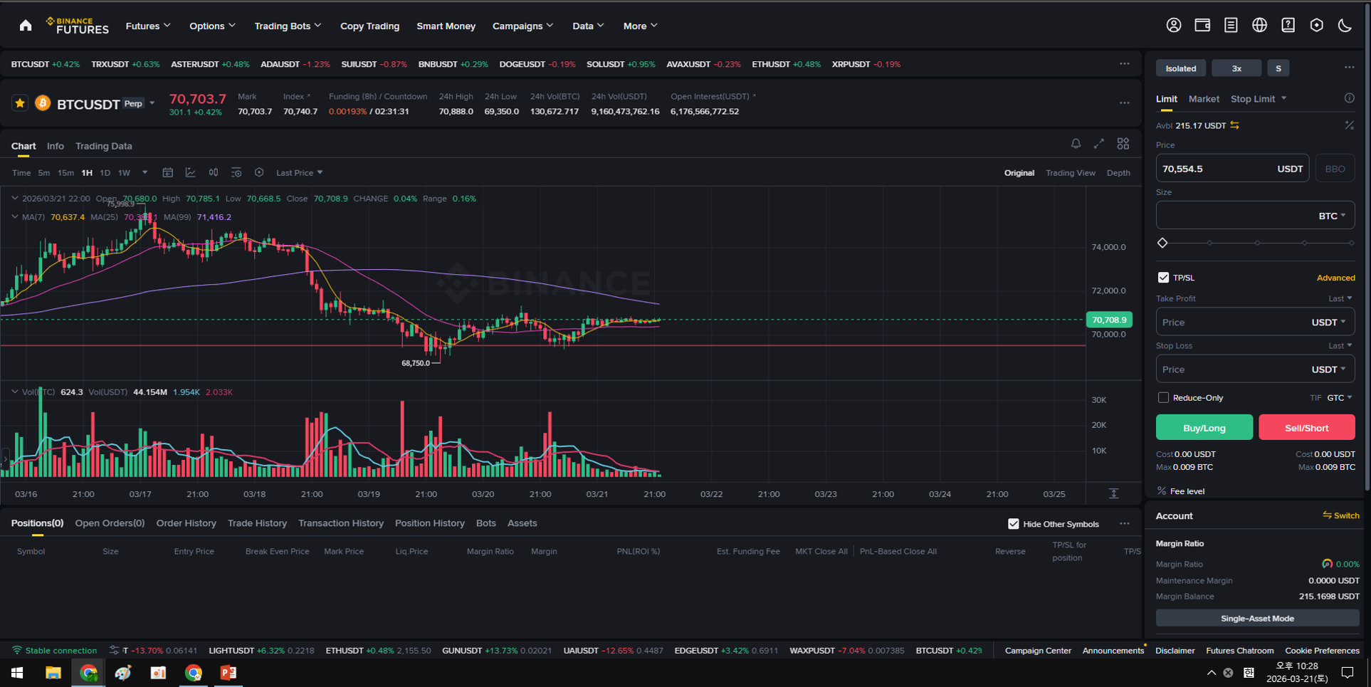
Task: Collapse the MA indicator legend chevron
Action: [x=14, y=217]
